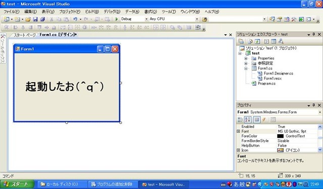The image size is (323, 189).
Task: Open the Command Window toolbar icon
Action: click(x=308, y=19)
